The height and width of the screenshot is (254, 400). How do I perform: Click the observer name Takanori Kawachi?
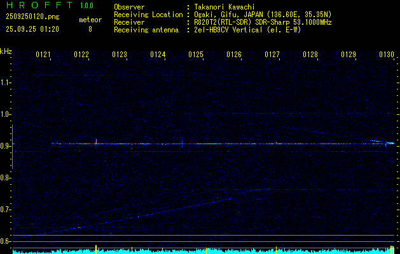[224, 7]
